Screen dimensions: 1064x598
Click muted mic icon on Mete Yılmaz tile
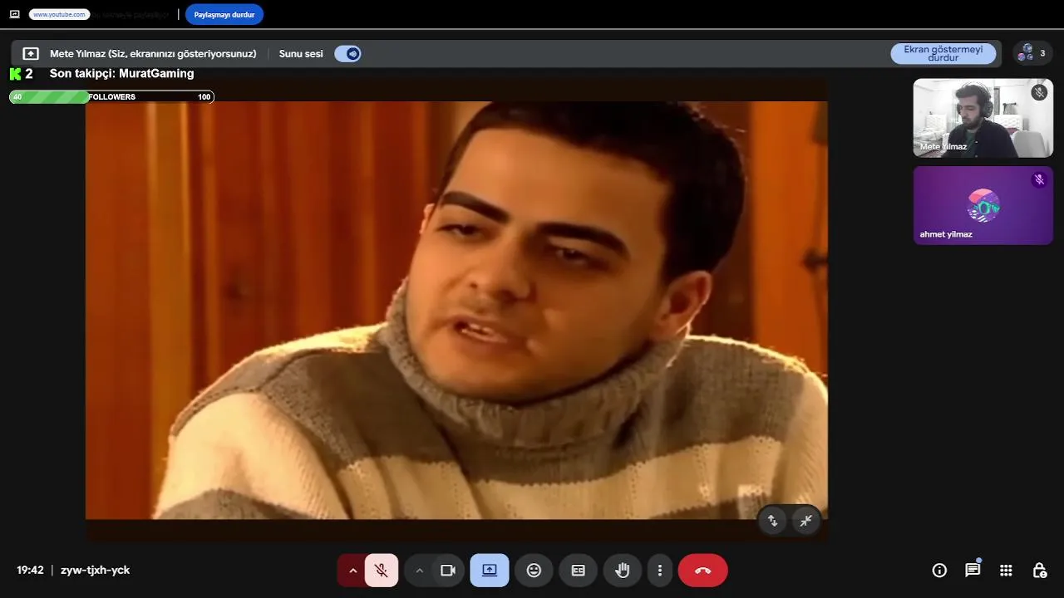pos(1039,92)
